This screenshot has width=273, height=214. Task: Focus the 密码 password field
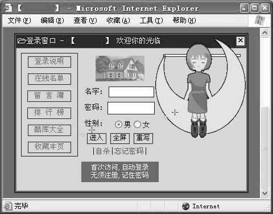[131, 108]
